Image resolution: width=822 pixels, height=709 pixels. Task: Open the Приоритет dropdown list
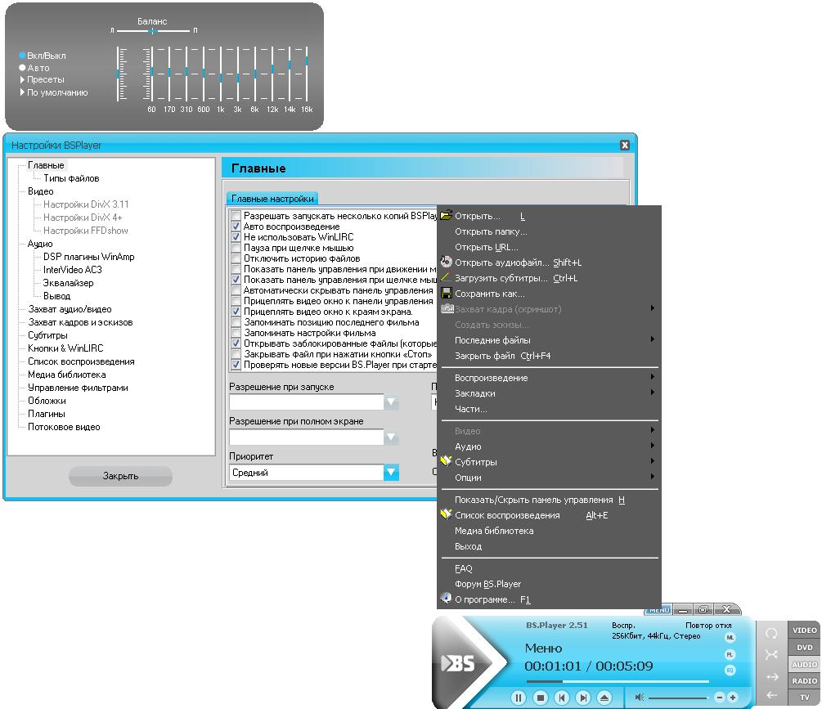pyautogui.click(x=391, y=473)
